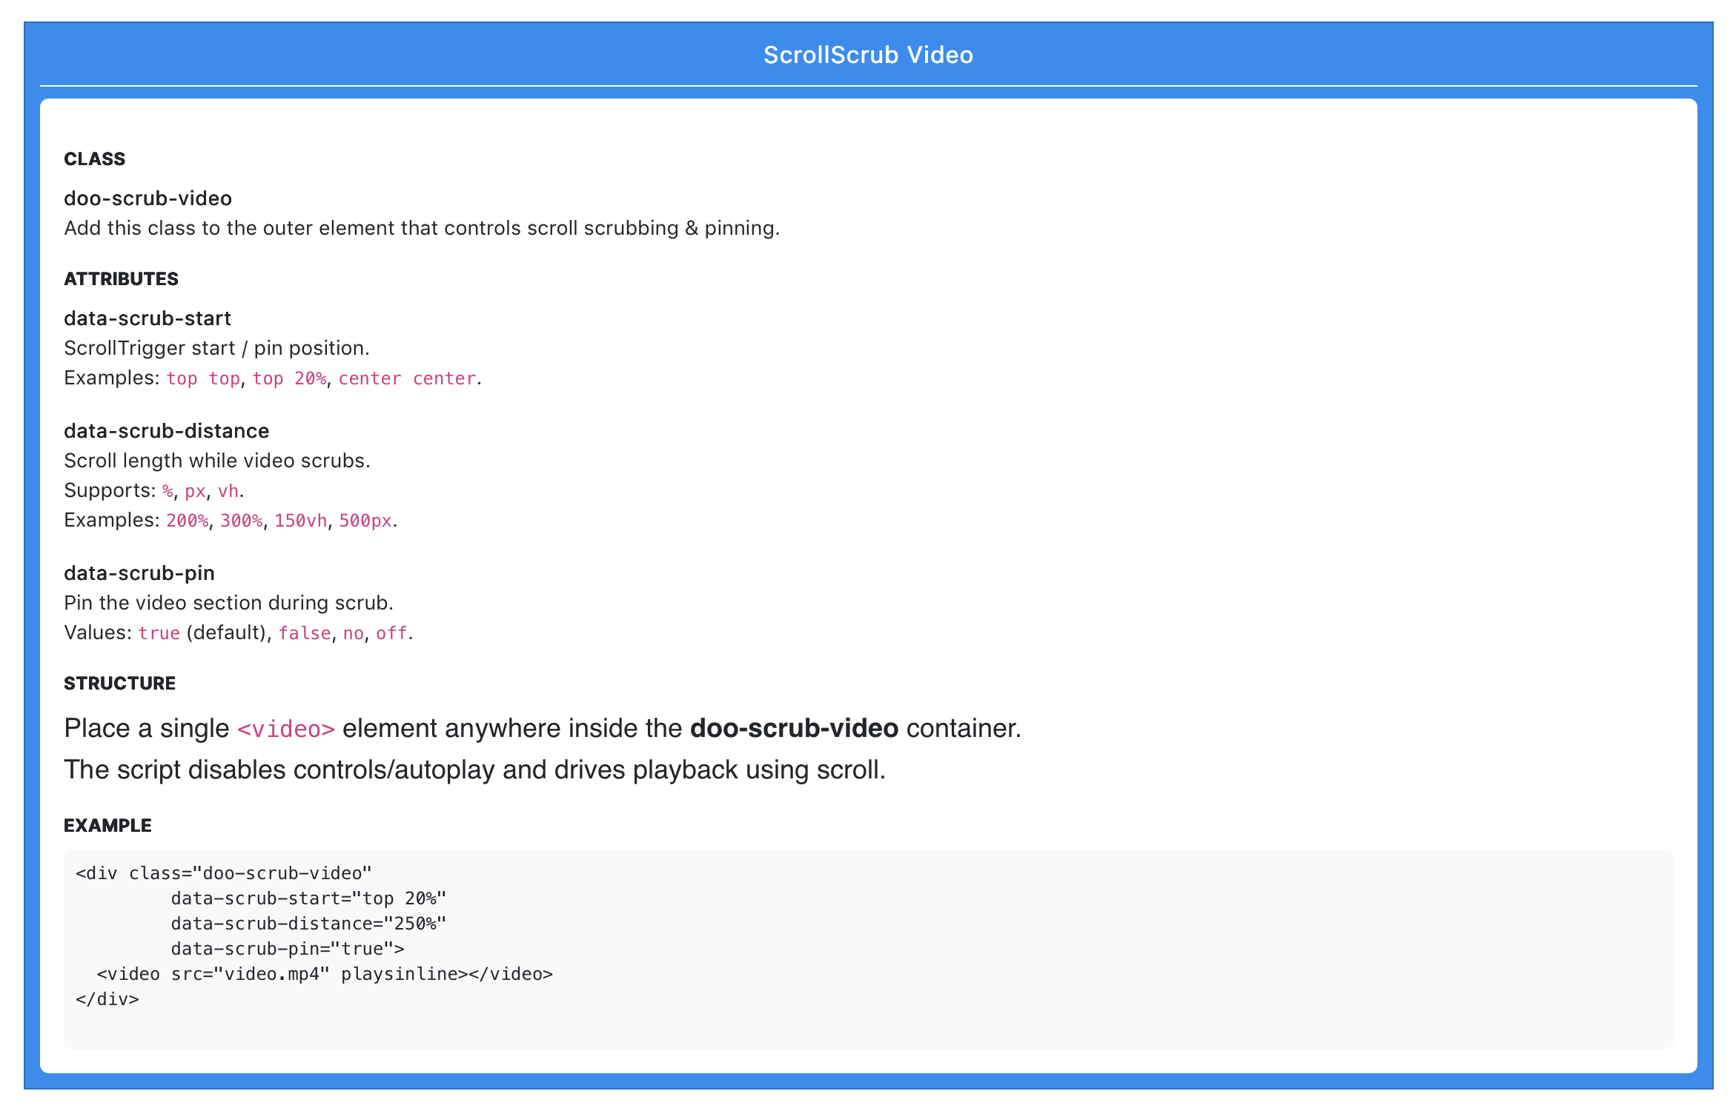Image resolution: width=1736 pixels, height=1111 pixels.
Task: Click the 'off' value code
Action: click(x=391, y=633)
